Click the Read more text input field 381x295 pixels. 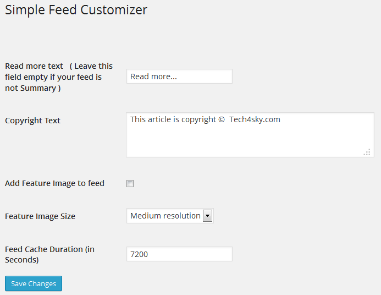click(179, 77)
